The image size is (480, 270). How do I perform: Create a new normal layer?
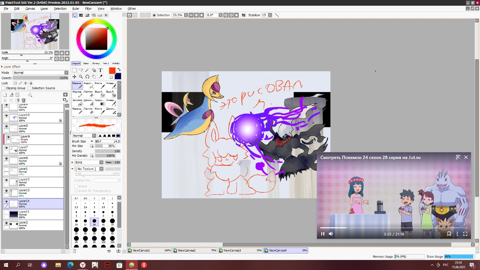pyautogui.click(x=5, y=95)
